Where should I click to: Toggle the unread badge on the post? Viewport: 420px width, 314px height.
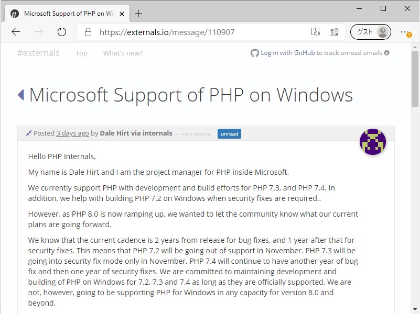point(229,133)
